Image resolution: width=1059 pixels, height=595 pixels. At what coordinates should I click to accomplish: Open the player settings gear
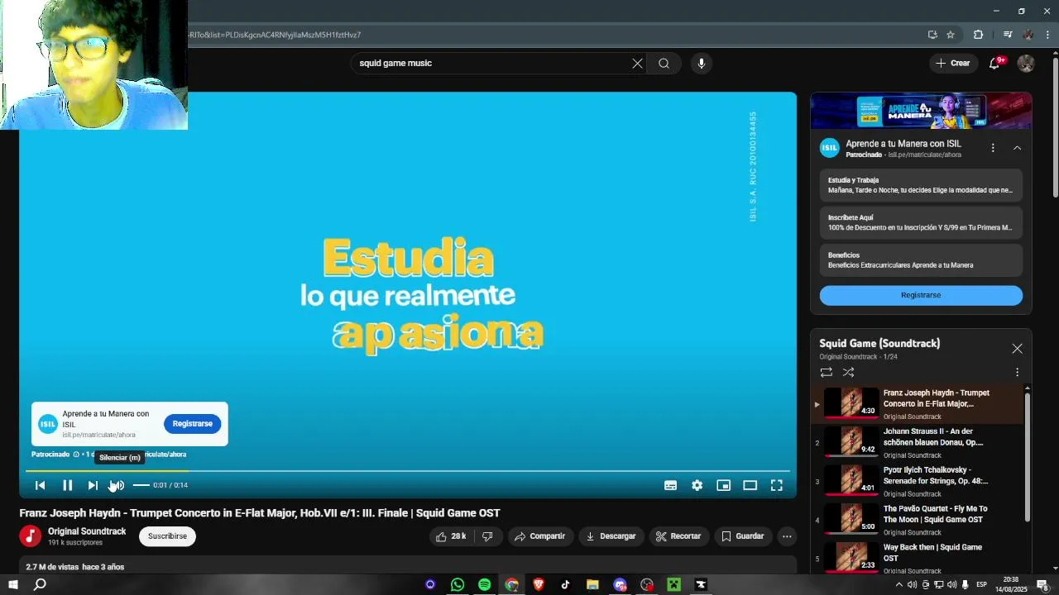(697, 486)
